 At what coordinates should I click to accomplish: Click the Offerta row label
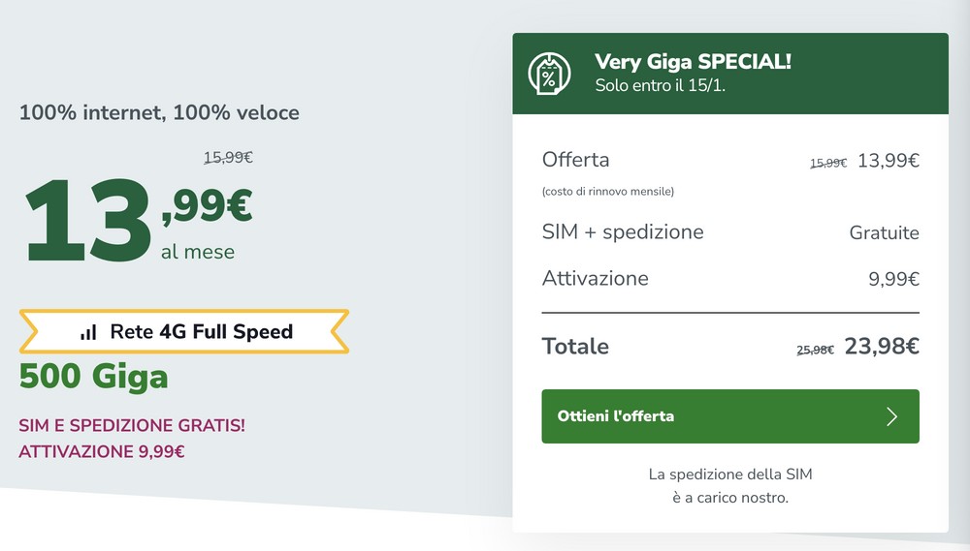[575, 160]
